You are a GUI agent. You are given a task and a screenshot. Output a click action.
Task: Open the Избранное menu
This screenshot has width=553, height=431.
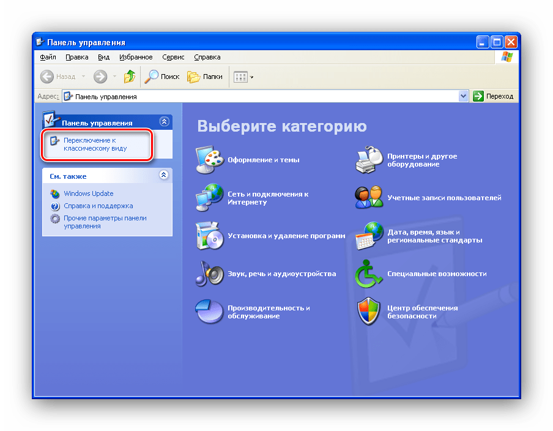(x=136, y=57)
